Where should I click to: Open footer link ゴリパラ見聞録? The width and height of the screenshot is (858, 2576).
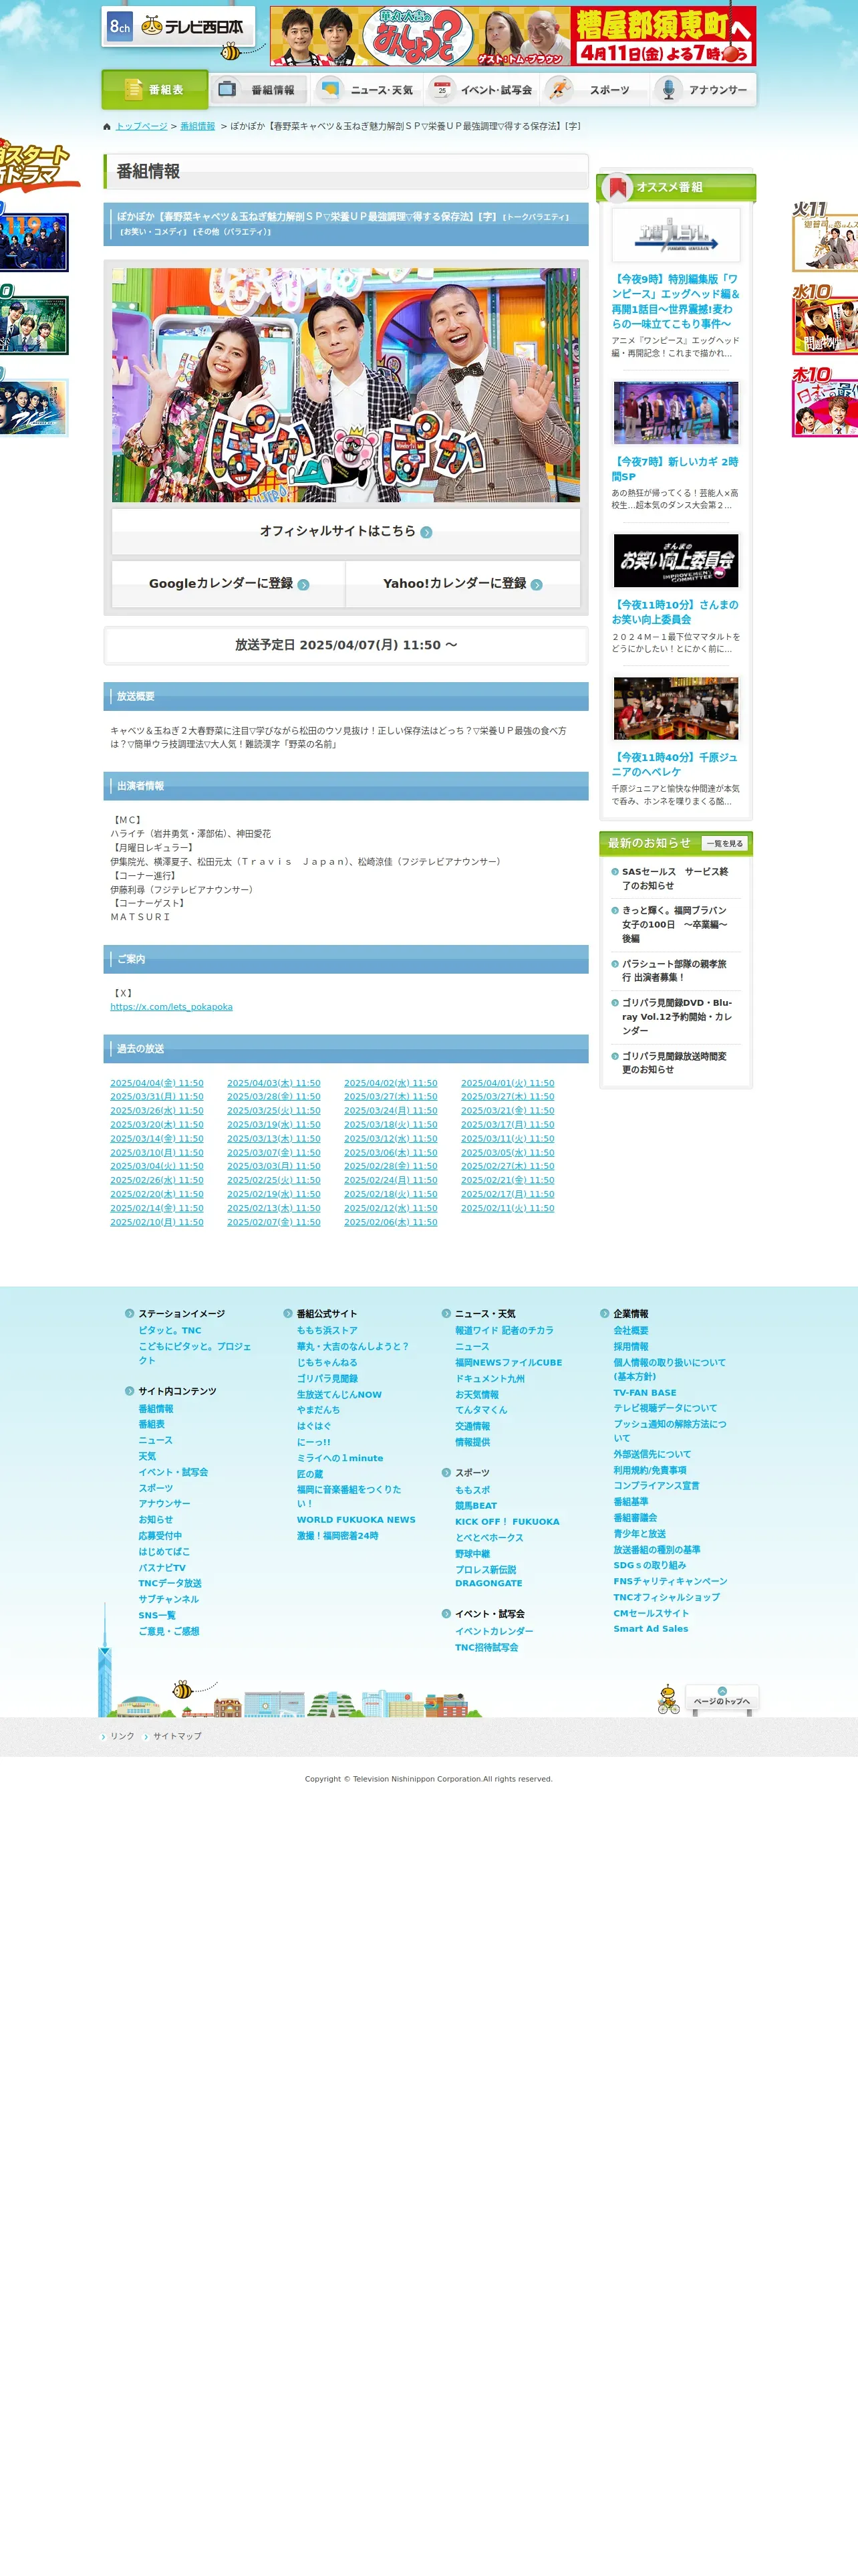pos(327,1379)
